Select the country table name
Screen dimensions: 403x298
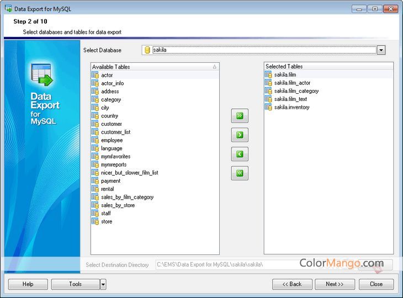click(x=109, y=116)
